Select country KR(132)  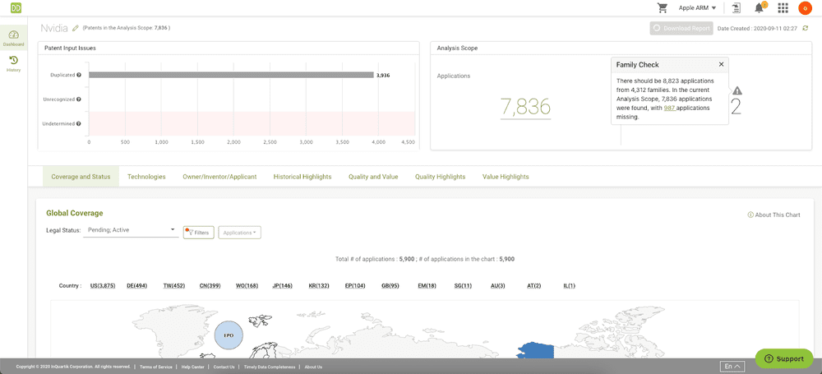[x=319, y=286]
